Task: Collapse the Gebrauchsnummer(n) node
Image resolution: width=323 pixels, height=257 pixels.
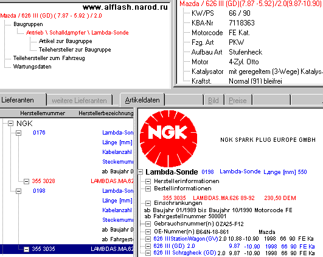Action: click(x=148, y=224)
